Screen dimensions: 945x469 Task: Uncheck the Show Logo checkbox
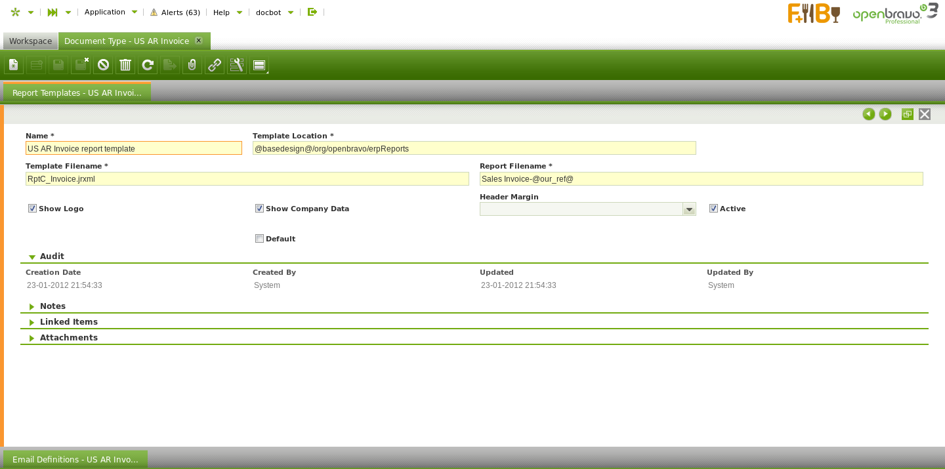tap(32, 209)
